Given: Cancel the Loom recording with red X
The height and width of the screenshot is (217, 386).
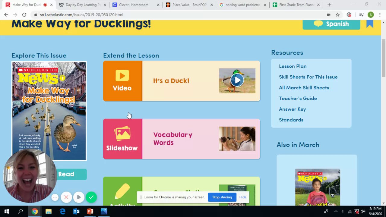Looking at the screenshot, I should point(66,197).
